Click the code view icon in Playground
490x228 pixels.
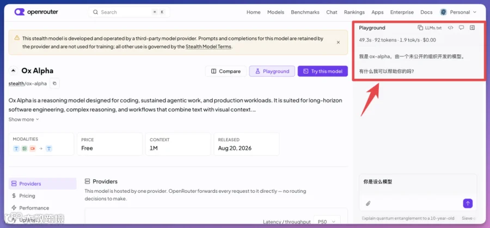pos(450,28)
